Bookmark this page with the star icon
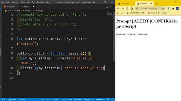This screenshot has height=101, width=181. [163, 8]
